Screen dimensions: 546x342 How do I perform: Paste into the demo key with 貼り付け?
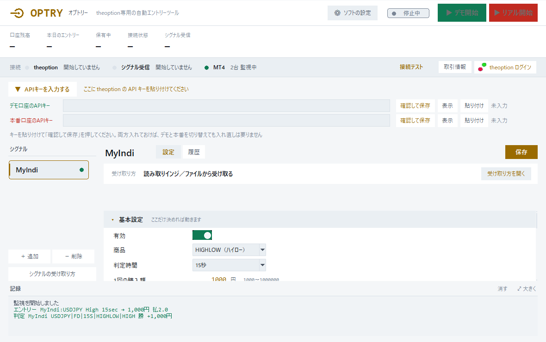point(474,106)
